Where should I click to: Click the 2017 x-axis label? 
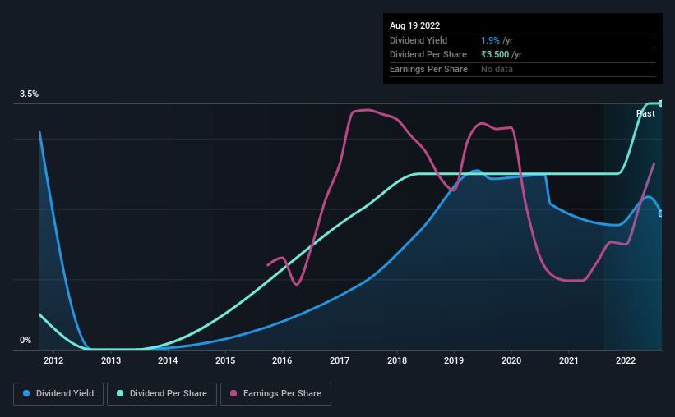pyautogui.click(x=340, y=360)
